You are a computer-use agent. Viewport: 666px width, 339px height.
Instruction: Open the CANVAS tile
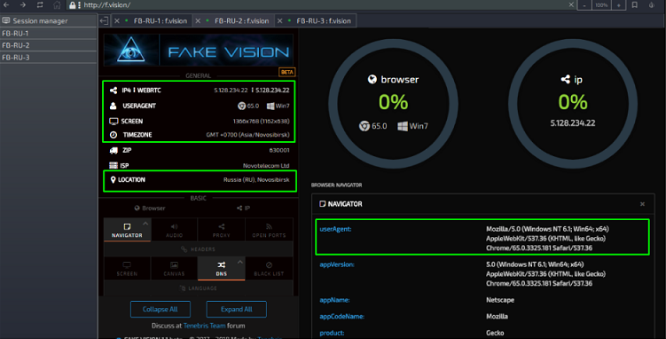click(x=174, y=269)
